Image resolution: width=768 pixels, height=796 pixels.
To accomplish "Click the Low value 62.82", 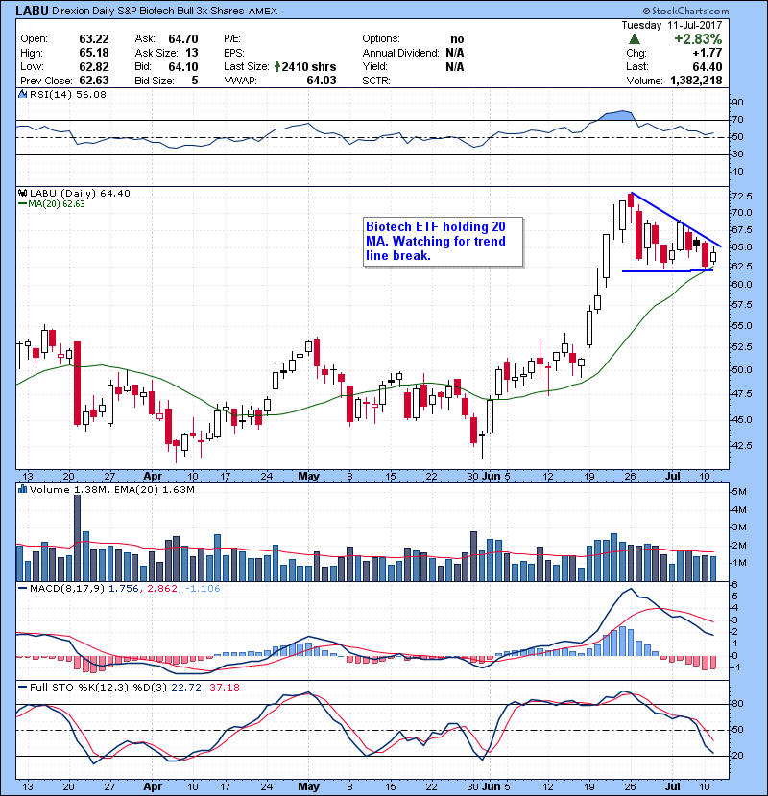I will tap(94, 66).
